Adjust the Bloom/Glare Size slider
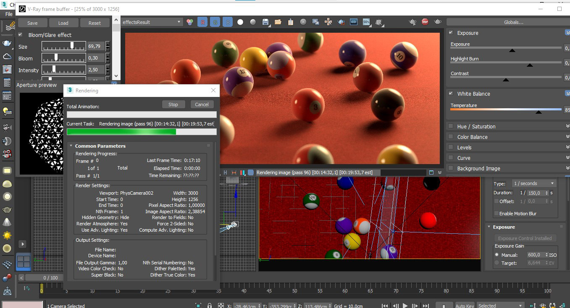This screenshot has width=570, height=308. (x=72, y=46)
